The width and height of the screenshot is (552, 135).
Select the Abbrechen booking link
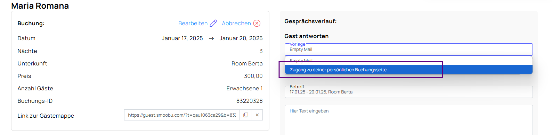tap(236, 23)
